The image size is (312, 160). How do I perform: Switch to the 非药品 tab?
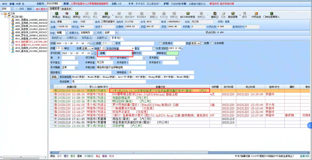coord(87,38)
